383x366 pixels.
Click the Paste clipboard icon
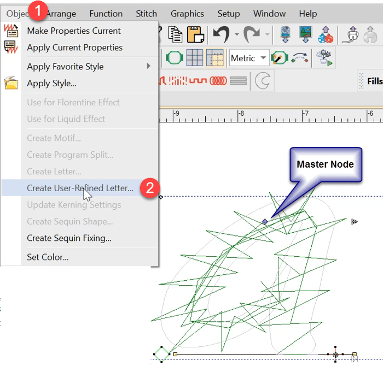(195, 35)
